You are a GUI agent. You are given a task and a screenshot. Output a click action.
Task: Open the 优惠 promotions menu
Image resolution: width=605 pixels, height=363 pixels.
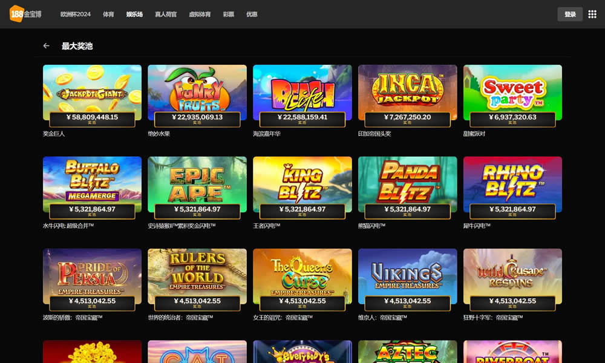(252, 15)
